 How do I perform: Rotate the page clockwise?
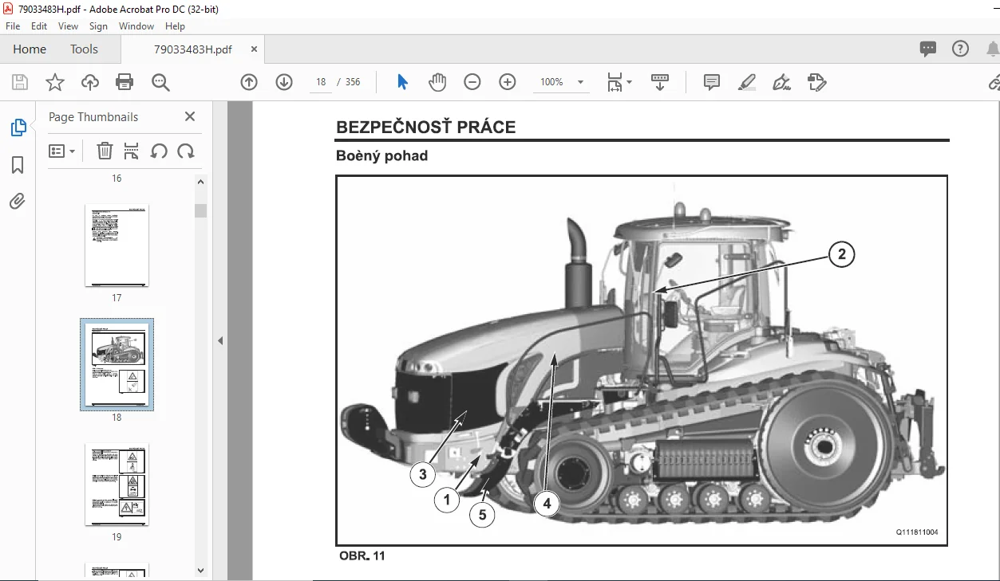pyautogui.click(x=185, y=151)
